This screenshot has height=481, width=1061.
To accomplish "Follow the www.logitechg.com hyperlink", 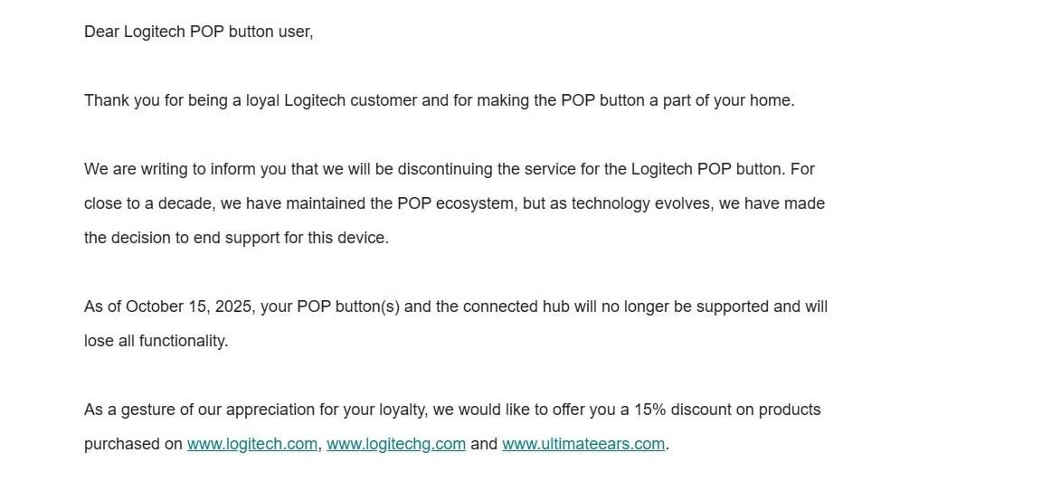I will point(396,444).
